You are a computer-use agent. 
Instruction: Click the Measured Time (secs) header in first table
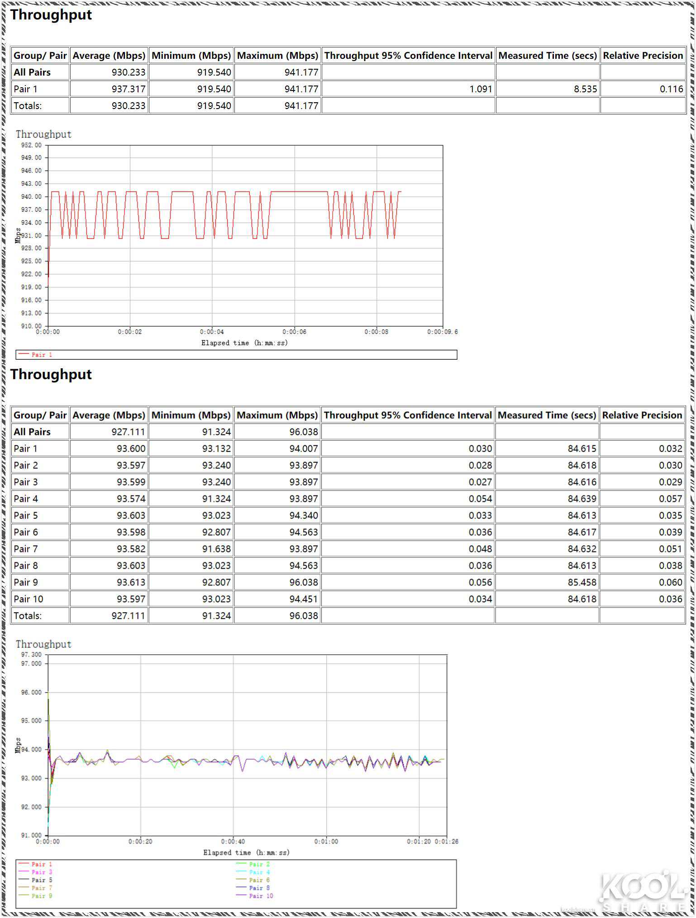coord(548,56)
